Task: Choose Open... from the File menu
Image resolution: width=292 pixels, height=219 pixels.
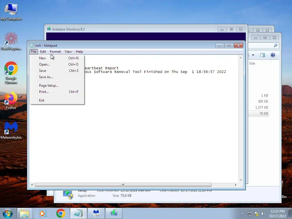Action: (57, 64)
